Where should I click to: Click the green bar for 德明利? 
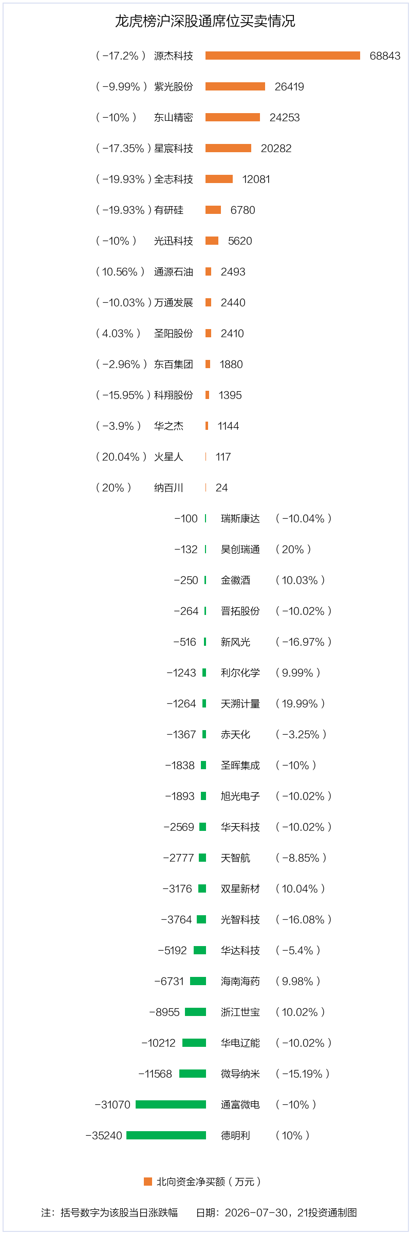tap(166, 1135)
